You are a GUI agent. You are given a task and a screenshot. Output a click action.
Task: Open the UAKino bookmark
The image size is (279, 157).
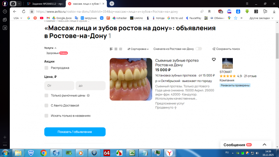point(137,18)
